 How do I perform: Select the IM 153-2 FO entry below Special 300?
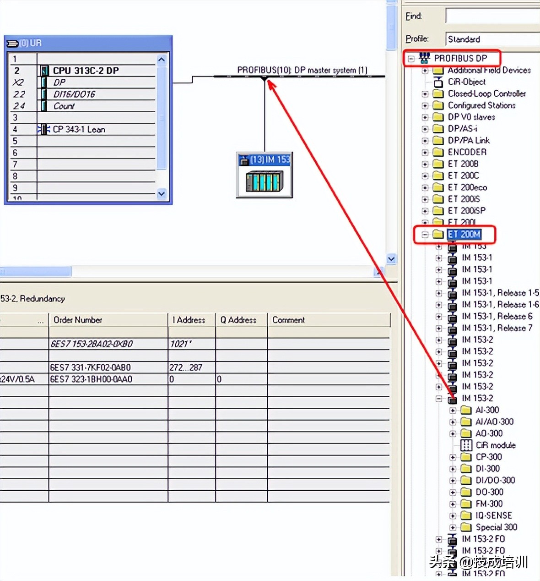click(x=483, y=539)
